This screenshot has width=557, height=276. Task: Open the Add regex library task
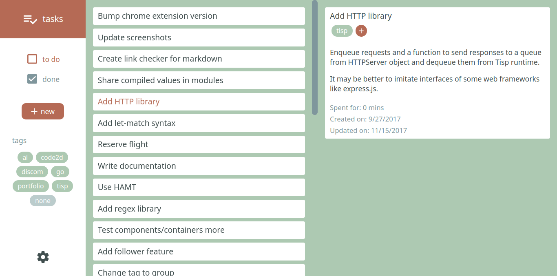199,209
